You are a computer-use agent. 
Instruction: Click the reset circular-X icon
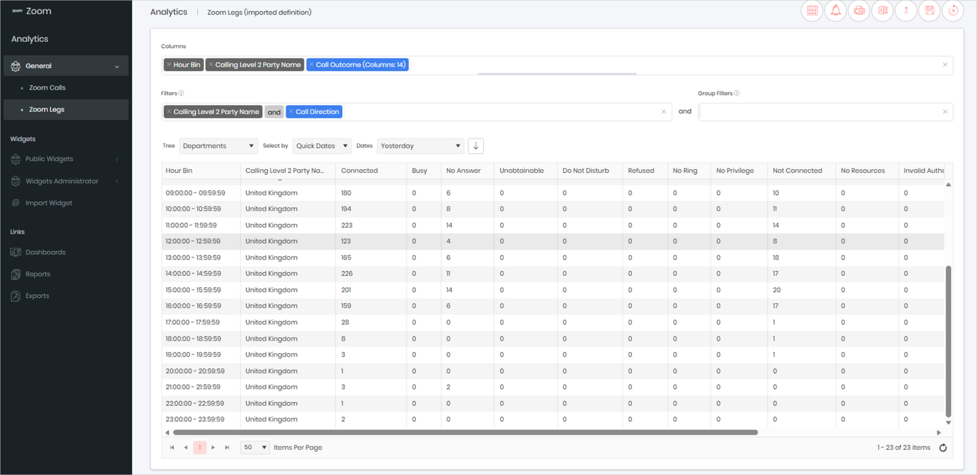click(x=953, y=11)
